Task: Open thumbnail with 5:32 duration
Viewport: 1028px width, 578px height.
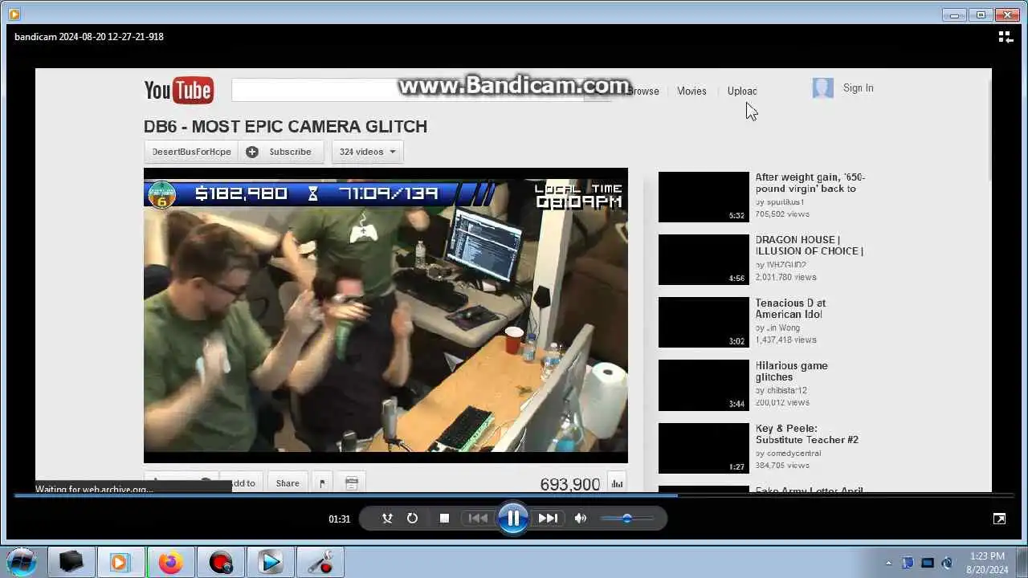Action: (704, 197)
